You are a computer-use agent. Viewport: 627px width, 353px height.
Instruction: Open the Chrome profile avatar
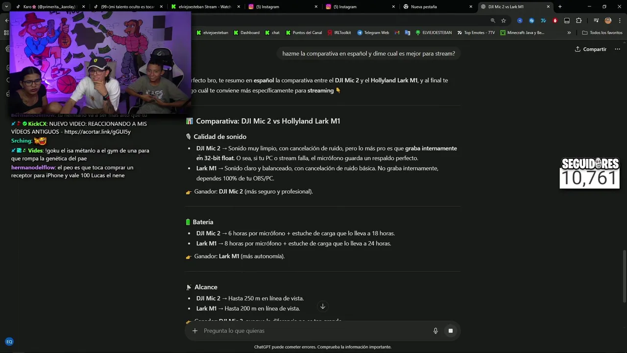(608, 21)
